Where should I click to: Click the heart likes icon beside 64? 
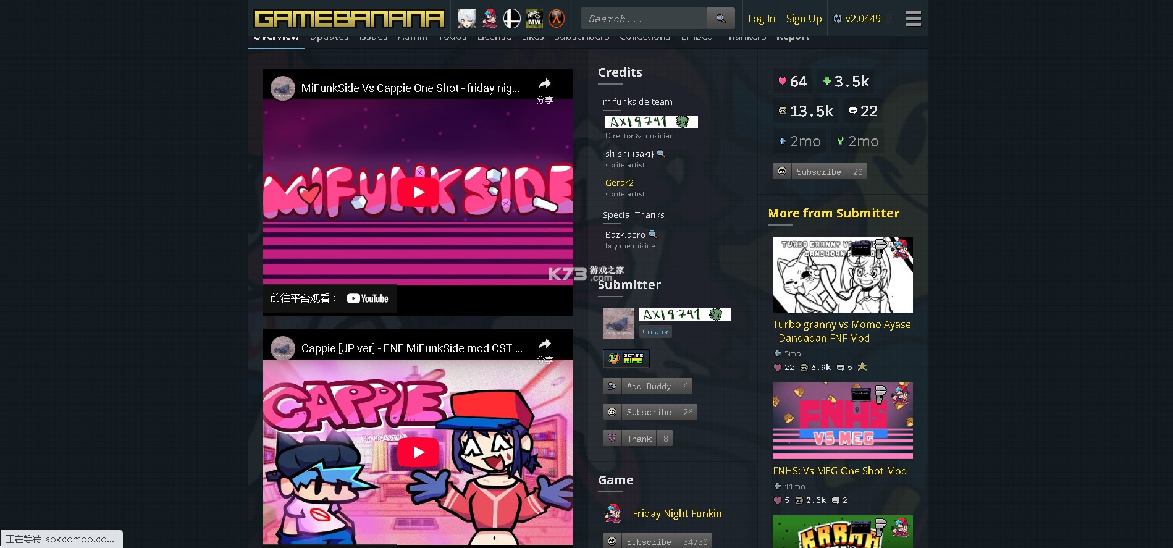click(x=782, y=81)
